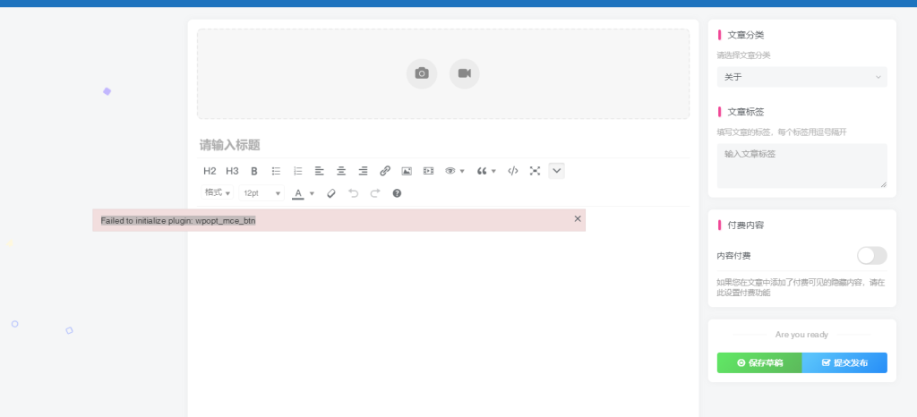Viewport: 917px width, 417px height.
Task: Insert a link using chain icon
Action: (x=385, y=171)
